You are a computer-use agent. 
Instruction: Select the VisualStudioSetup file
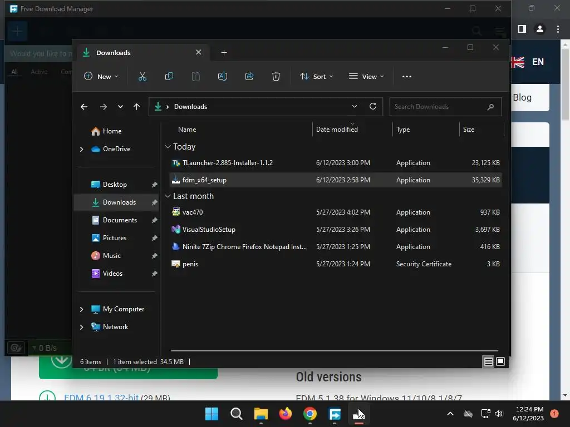336,230
